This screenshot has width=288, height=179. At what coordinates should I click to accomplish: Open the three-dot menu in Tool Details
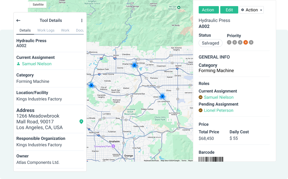82,21
